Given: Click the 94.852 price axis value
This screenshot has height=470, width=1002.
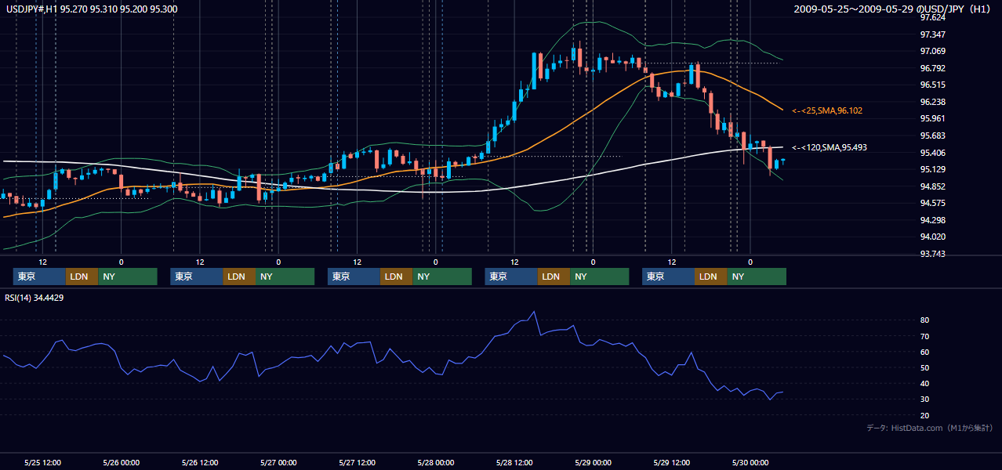Looking at the screenshot, I should tap(932, 186).
